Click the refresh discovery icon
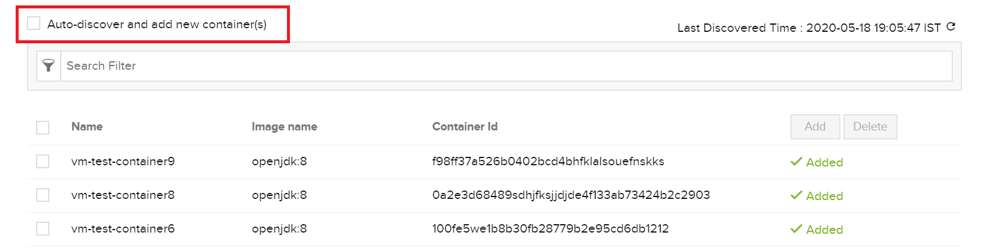 [951, 26]
